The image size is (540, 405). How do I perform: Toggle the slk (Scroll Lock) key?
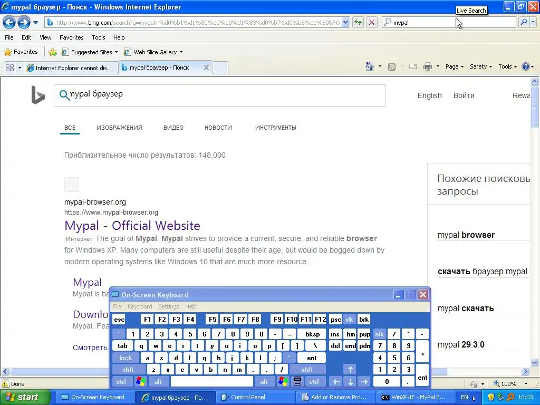(x=349, y=320)
